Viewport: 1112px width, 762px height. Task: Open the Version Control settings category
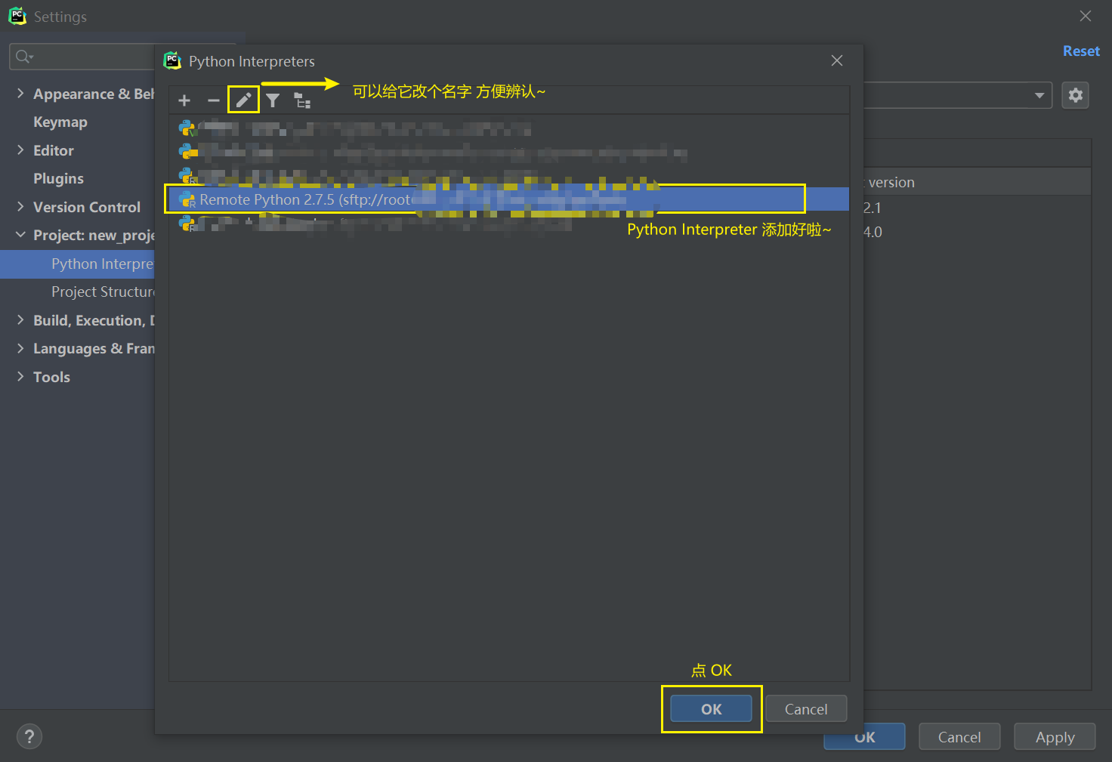coord(87,207)
